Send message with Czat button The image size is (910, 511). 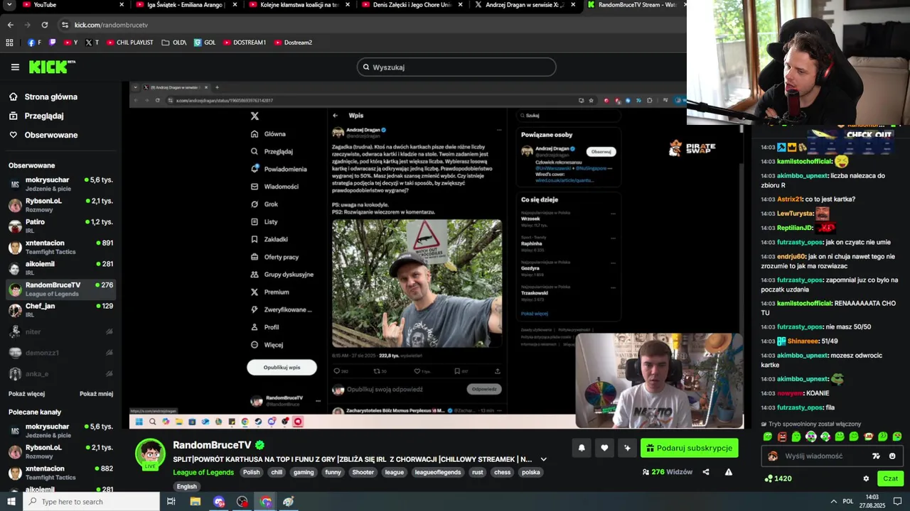point(890,478)
